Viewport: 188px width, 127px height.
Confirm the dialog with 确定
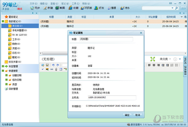pos(127,115)
